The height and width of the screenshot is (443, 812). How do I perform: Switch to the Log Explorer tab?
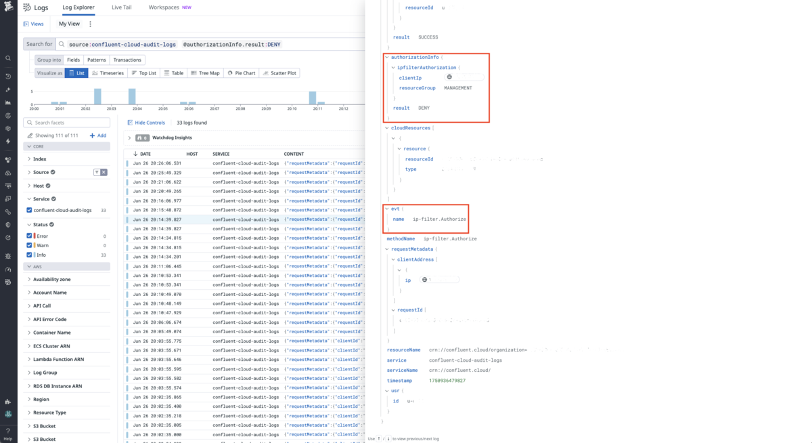click(x=78, y=7)
